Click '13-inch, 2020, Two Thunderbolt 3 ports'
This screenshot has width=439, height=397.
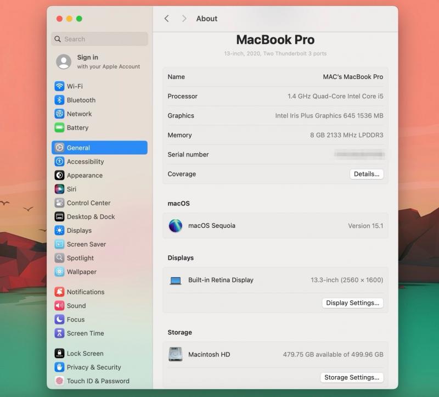click(275, 53)
